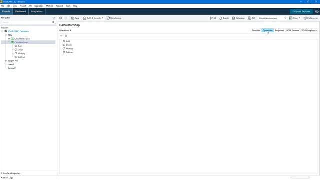This screenshot has height=180, width=320.
Task: Select Subtract in the operations list
Action: tap(70, 52)
